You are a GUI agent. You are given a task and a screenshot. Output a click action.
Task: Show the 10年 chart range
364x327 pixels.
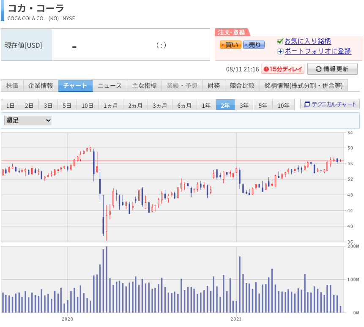[283, 106]
